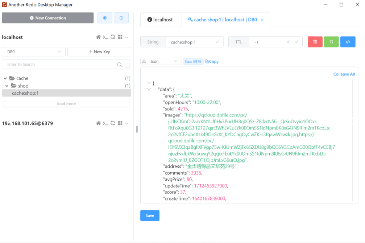365x243 pixels.
Task: Collapse the "data" JSON node
Action: [x=149, y=89]
